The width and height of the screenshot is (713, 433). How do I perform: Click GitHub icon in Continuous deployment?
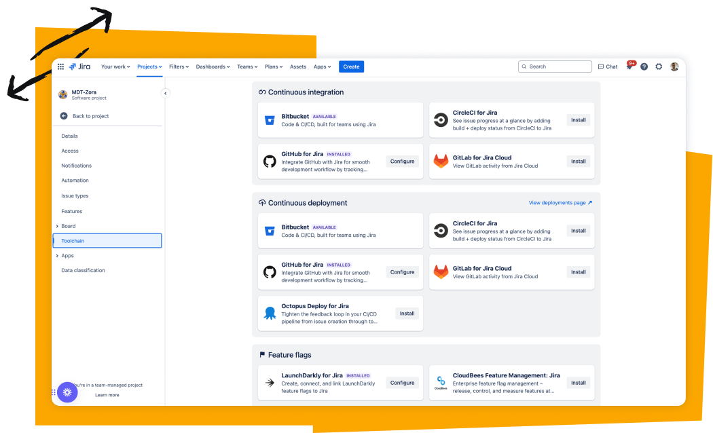tap(270, 272)
